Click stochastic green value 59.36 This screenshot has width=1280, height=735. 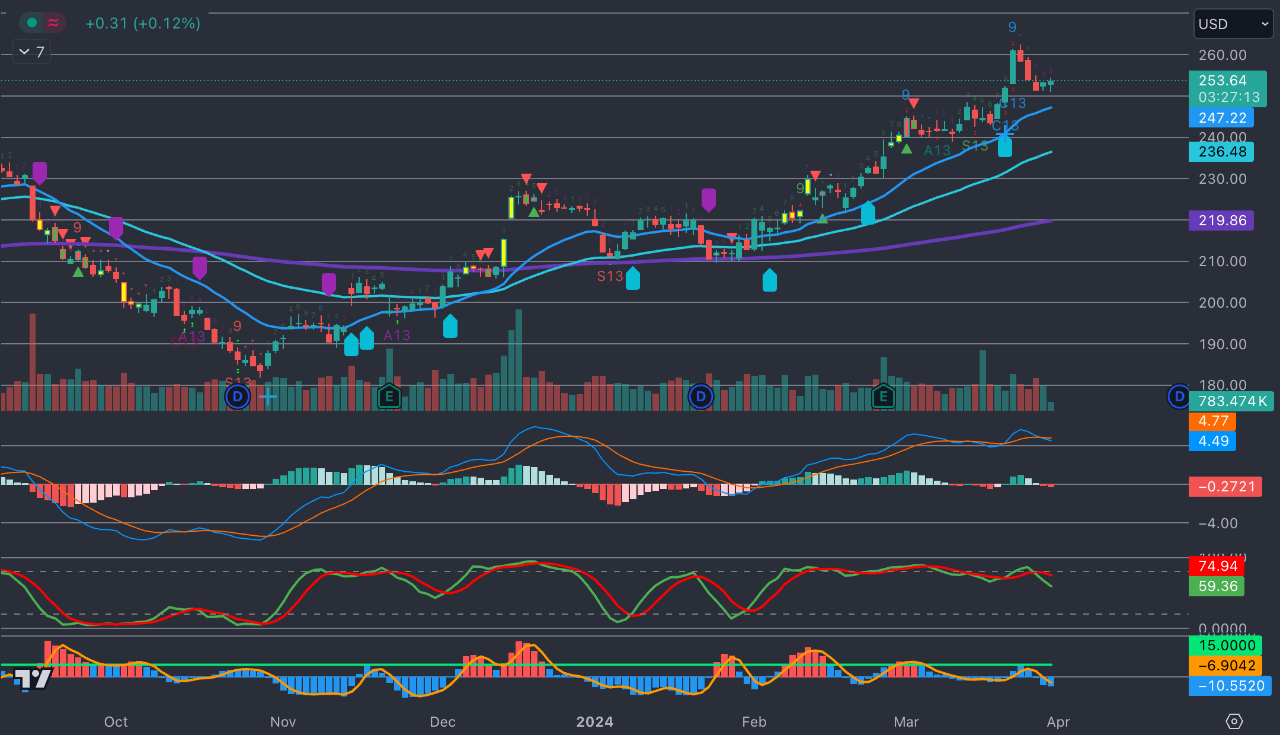coord(1217,586)
